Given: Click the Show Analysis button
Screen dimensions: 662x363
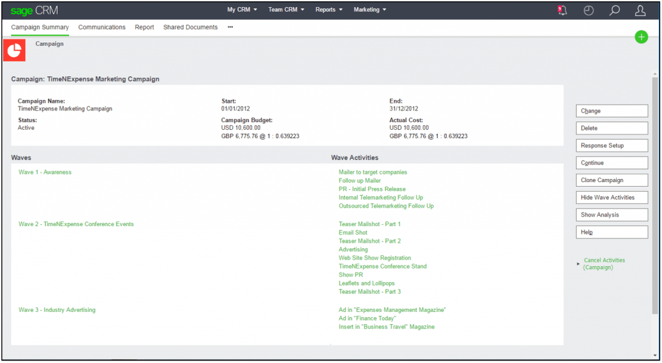Looking at the screenshot, I should coord(612,214).
